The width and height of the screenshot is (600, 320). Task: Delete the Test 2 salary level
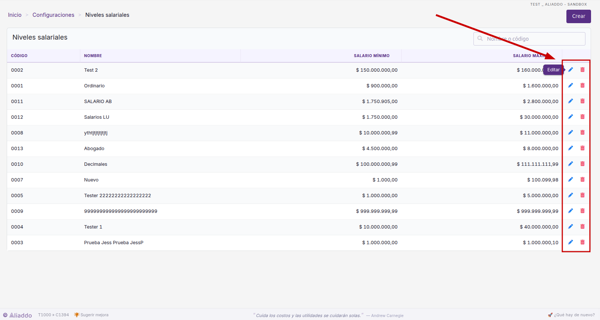tap(582, 70)
